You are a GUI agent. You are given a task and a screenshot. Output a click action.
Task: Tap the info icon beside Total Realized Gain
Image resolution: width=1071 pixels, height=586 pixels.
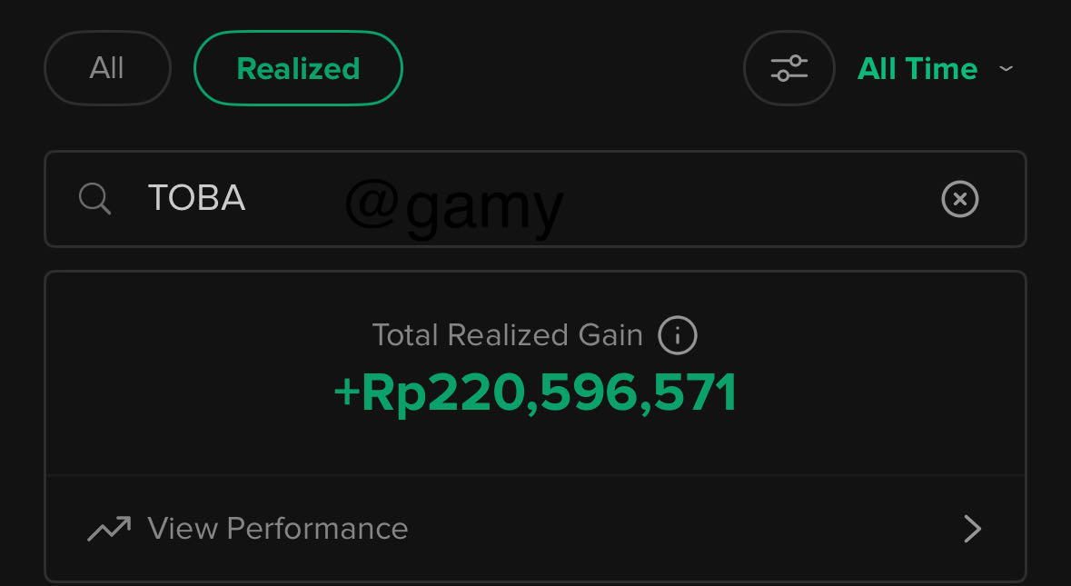pos(678,335)
